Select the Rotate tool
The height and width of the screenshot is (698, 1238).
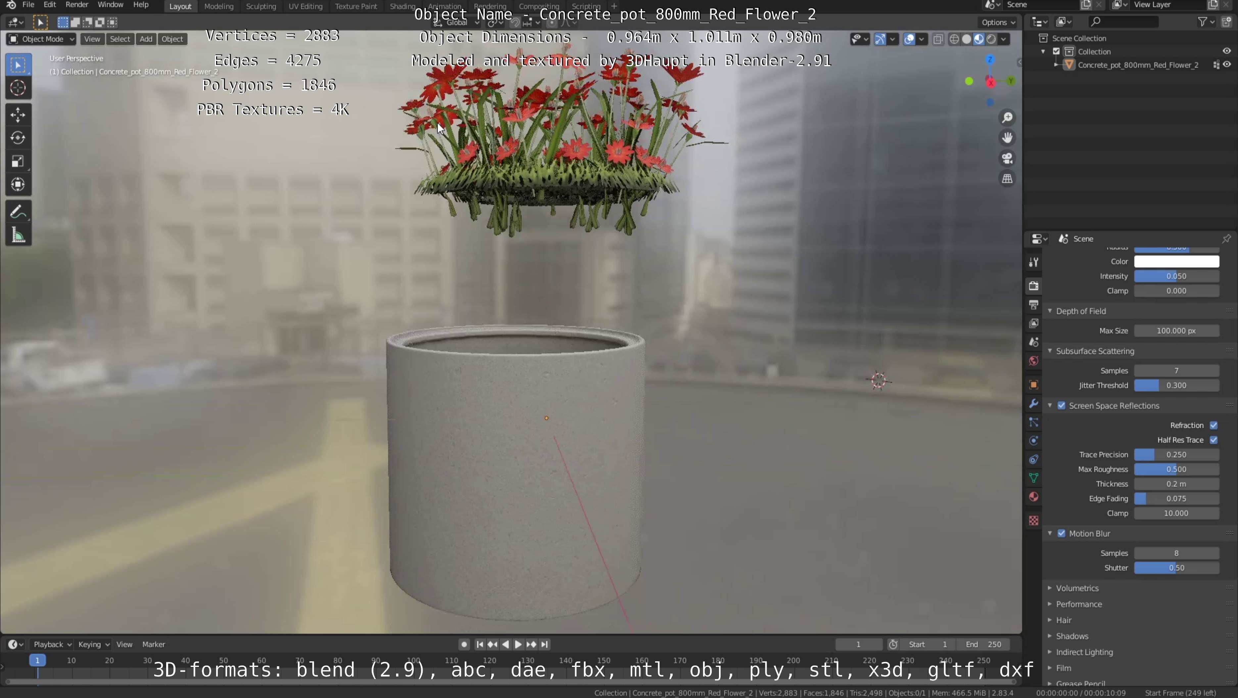[18, 138]
